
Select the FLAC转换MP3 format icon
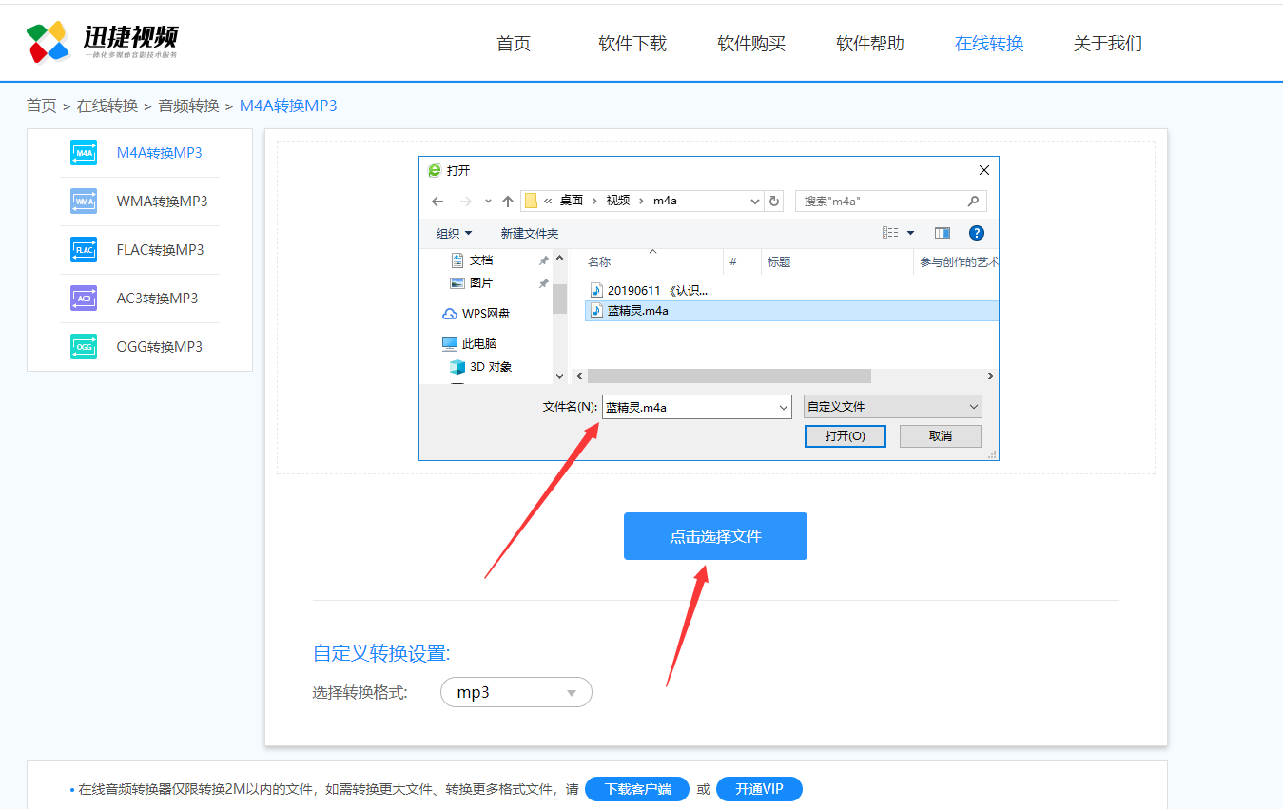coord(83,249)
